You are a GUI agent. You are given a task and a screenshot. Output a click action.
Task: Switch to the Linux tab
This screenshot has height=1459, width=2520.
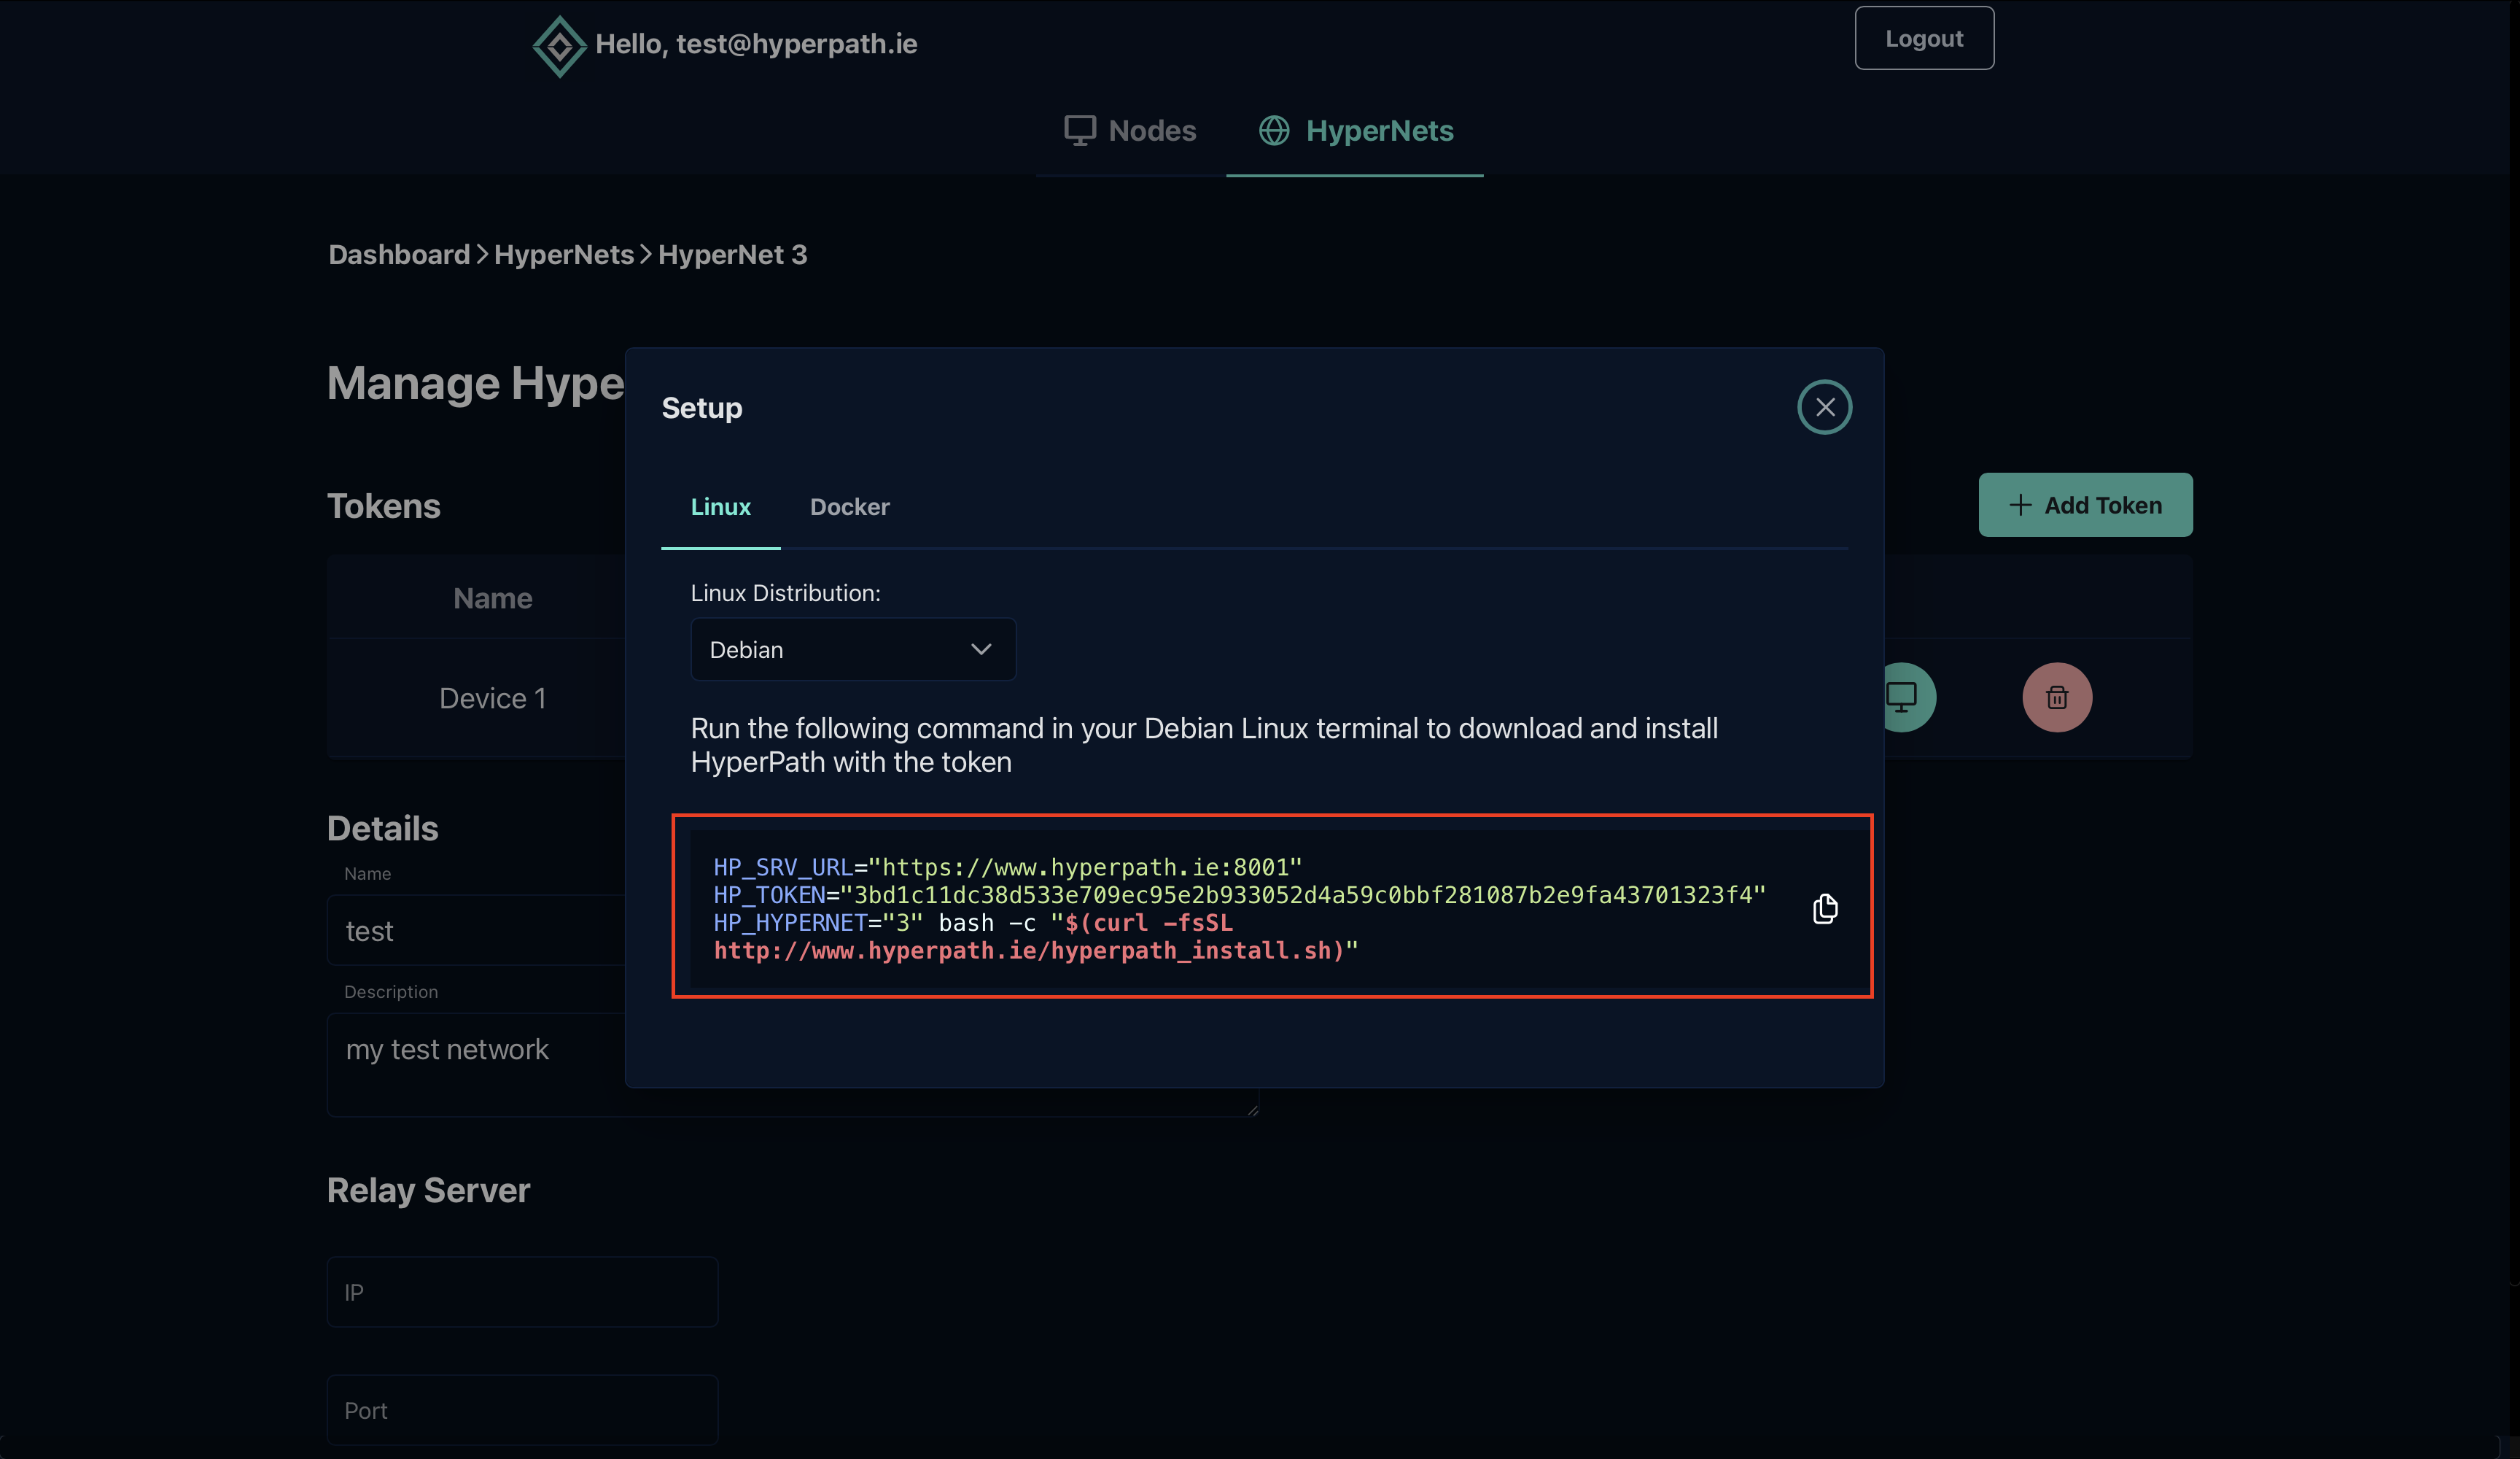coord(720,507)
